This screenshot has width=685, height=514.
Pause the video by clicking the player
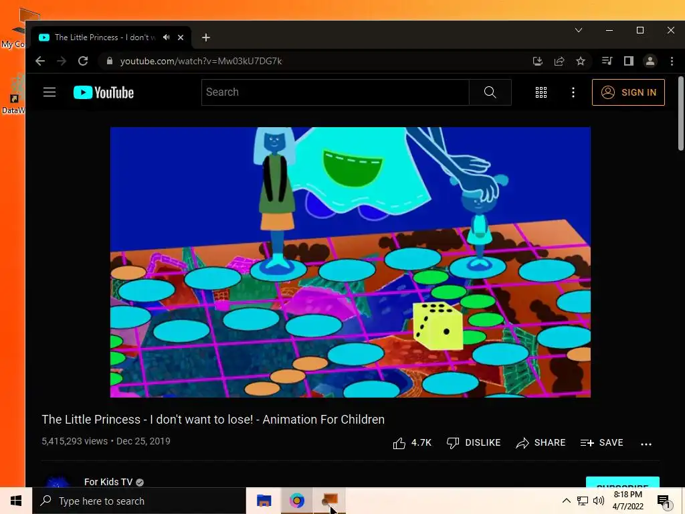pos(351,262)
